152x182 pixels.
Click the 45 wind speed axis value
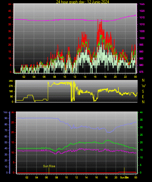(x=10, y=11)
